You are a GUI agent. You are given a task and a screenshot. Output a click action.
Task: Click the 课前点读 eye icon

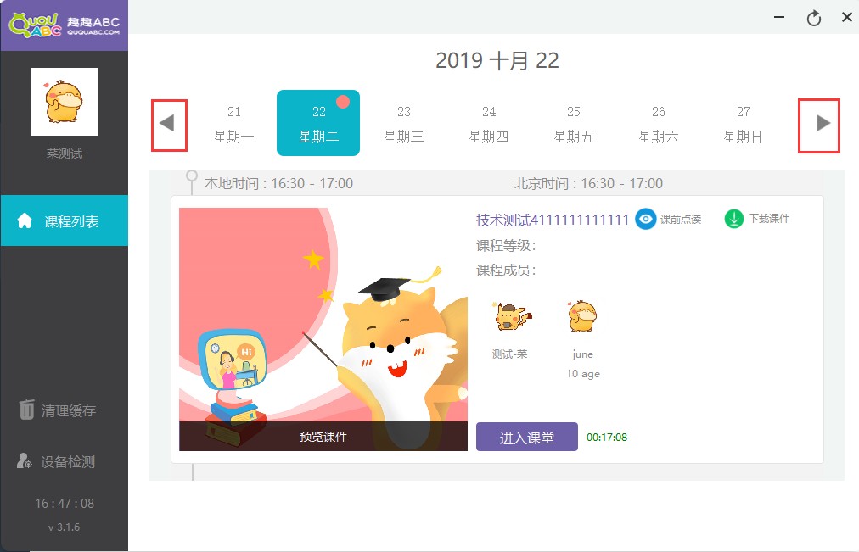646,220
